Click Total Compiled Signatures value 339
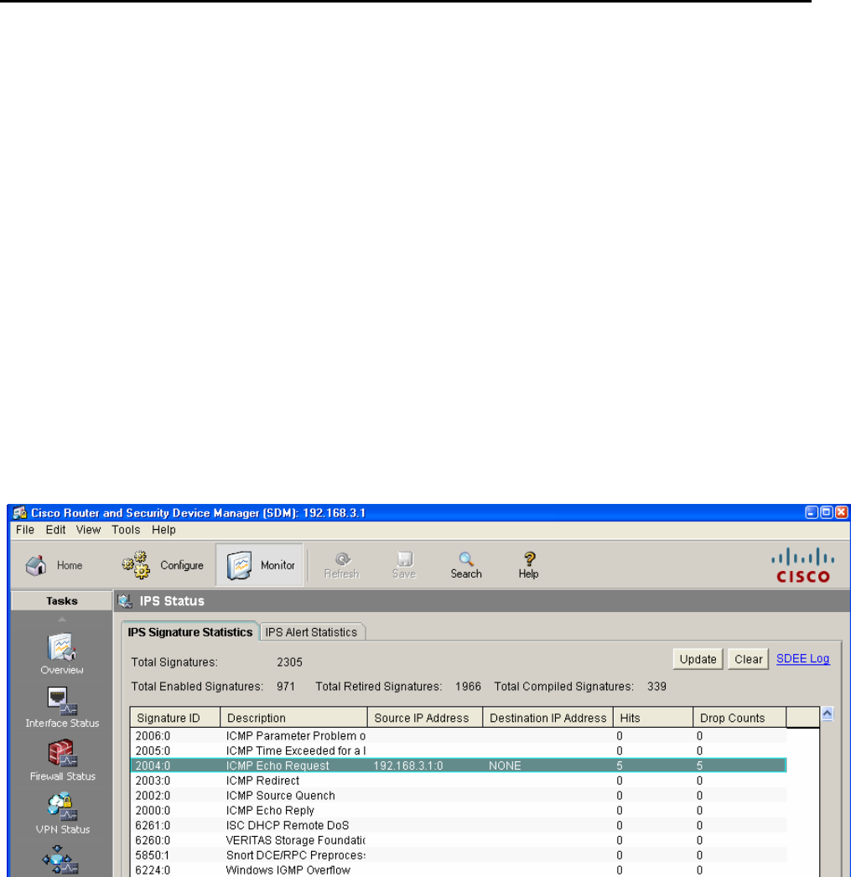Viewport: 851px width, 877px height. coord(656,687)
